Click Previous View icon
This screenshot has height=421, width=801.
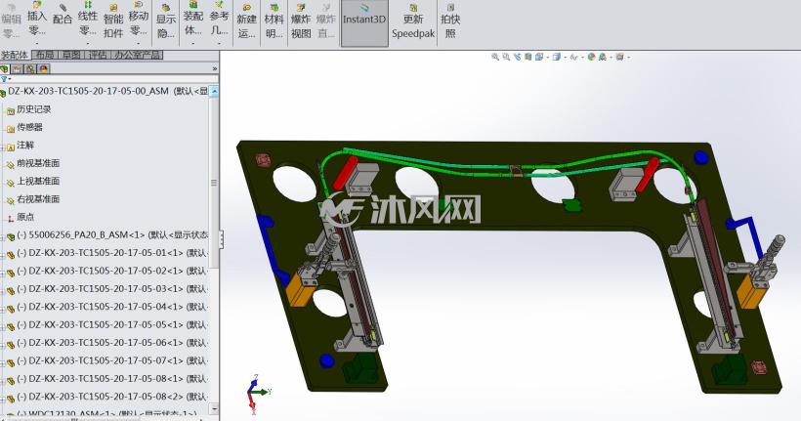point(517,57)
